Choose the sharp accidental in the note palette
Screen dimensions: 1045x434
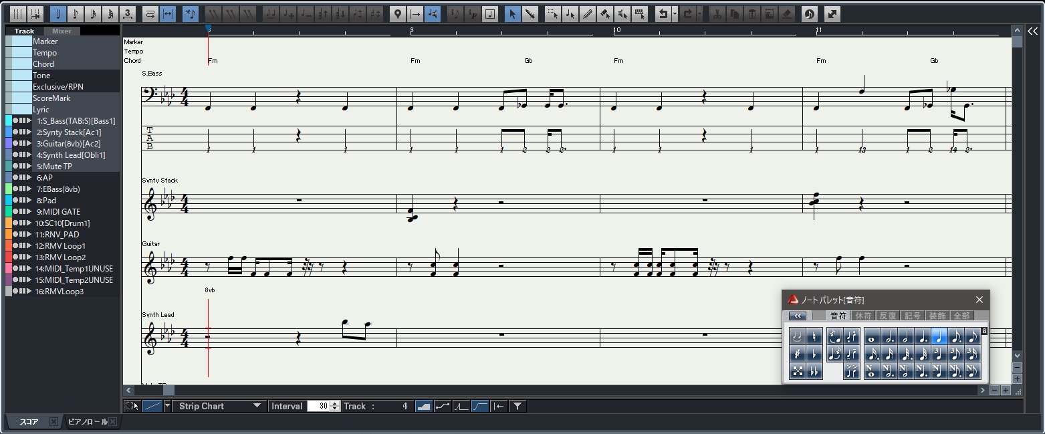pyautogui.click(x=797, y=354)
